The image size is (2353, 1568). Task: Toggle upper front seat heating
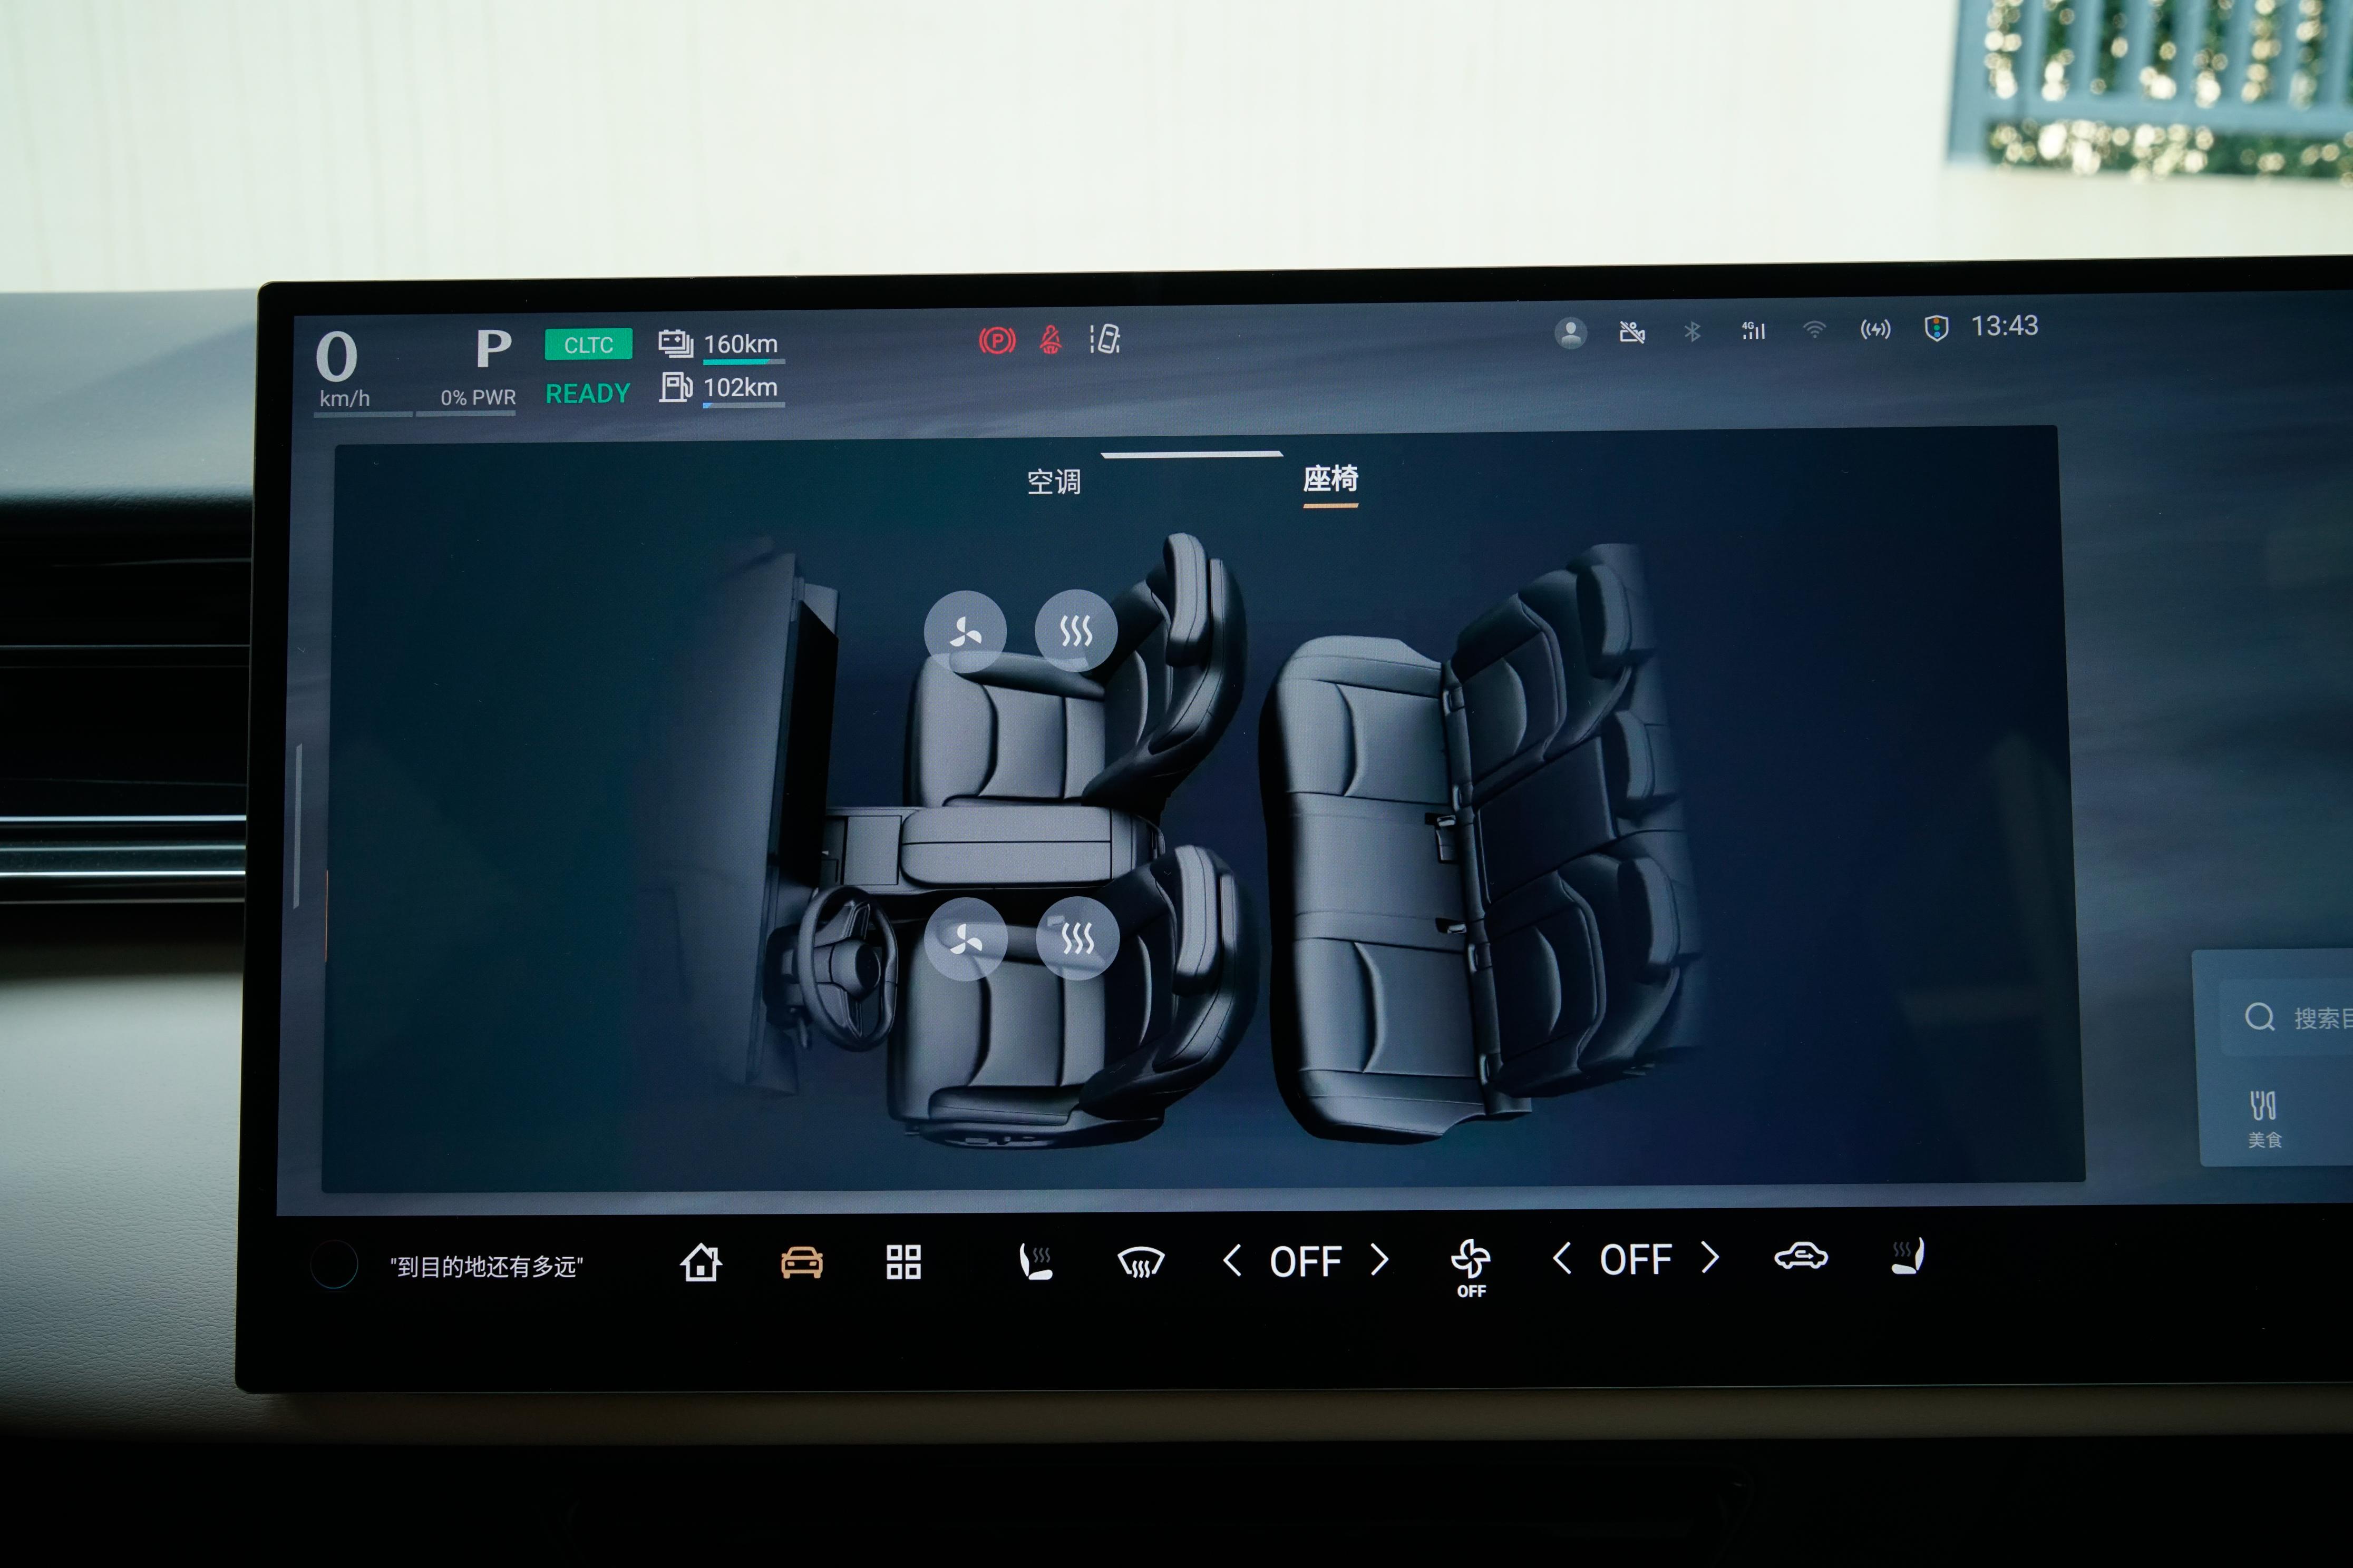coord(1075,630)
